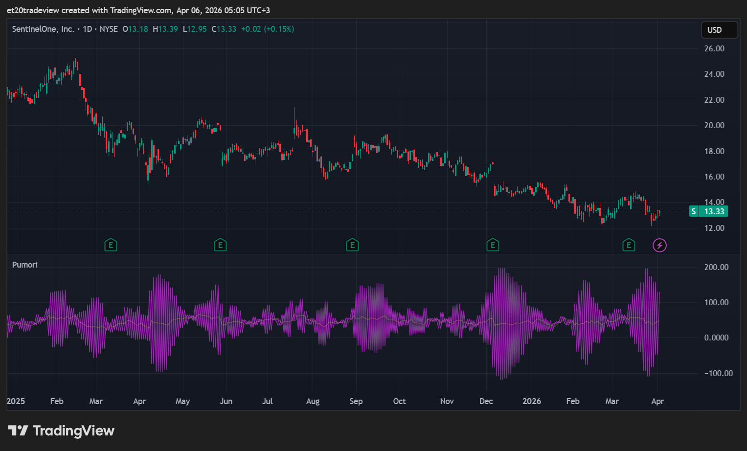Click the close value C13.33
Image resolution: width=747 pixels, height=451 pixels.
coord(224,29)
